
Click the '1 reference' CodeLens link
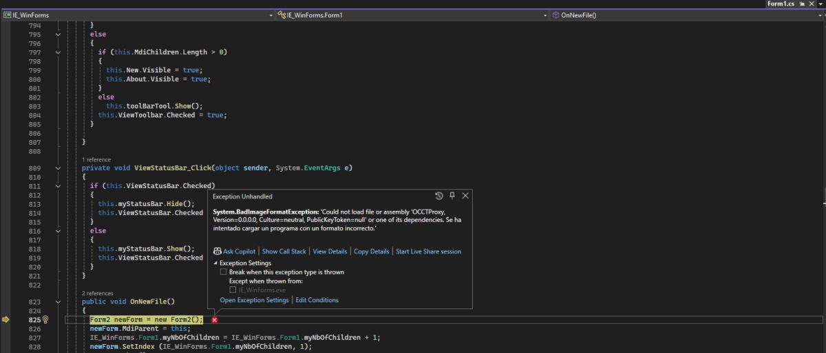coord(96,159)
